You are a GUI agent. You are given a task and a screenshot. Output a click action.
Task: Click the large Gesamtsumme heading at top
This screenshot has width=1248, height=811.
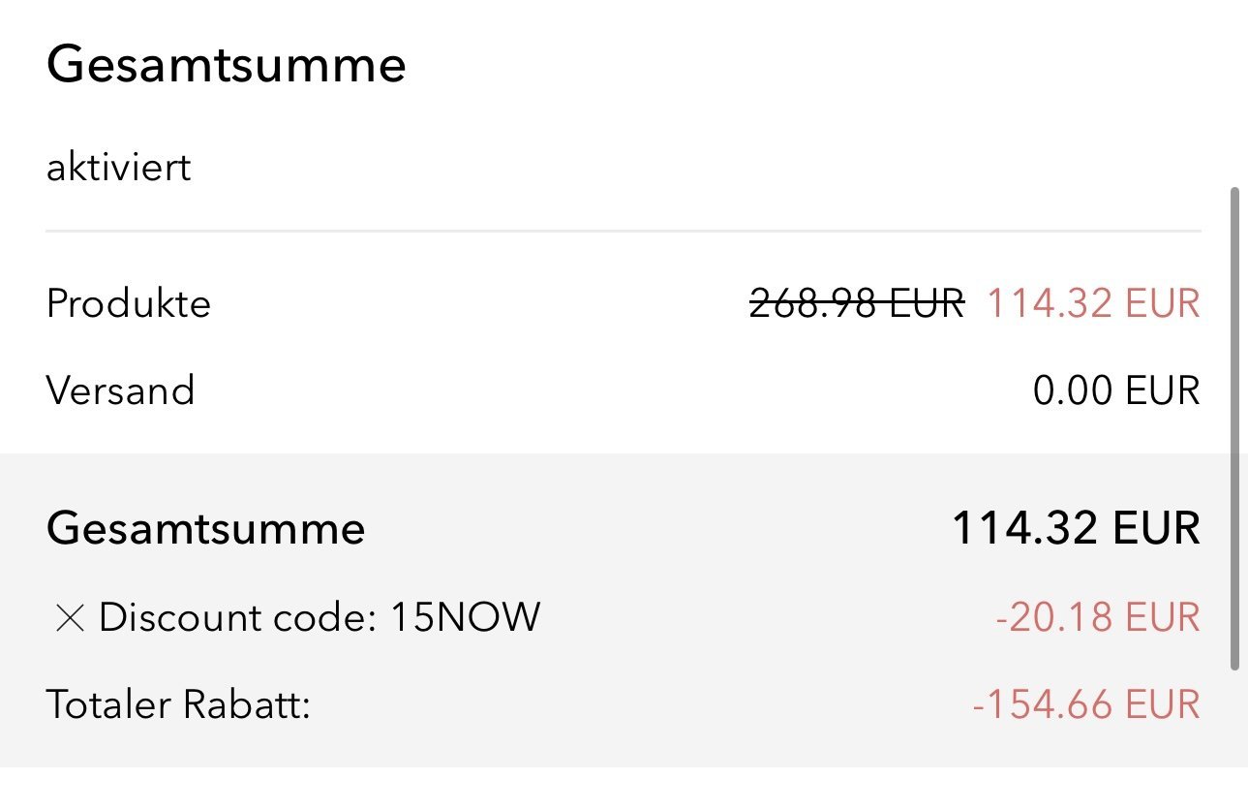tap(226, 66)
